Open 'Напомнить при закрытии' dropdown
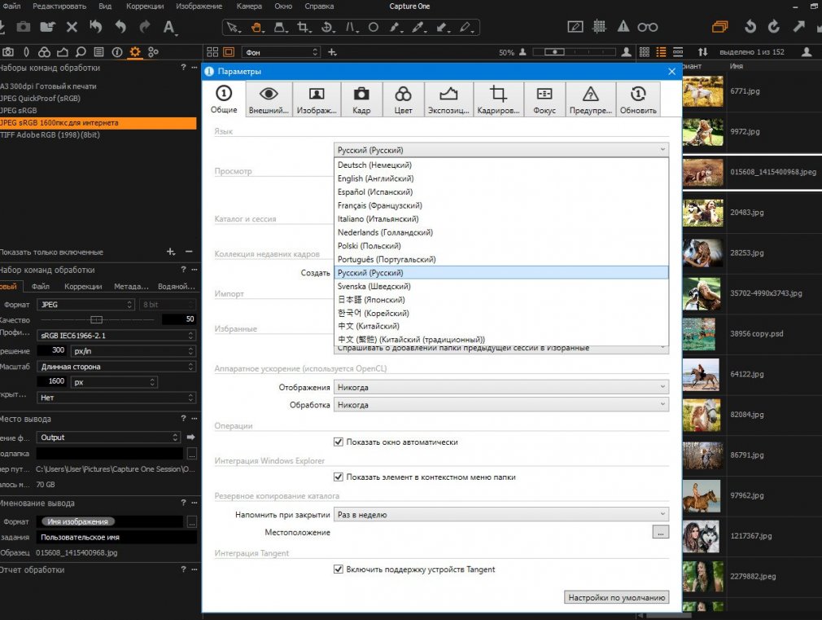 click(501, 514)
